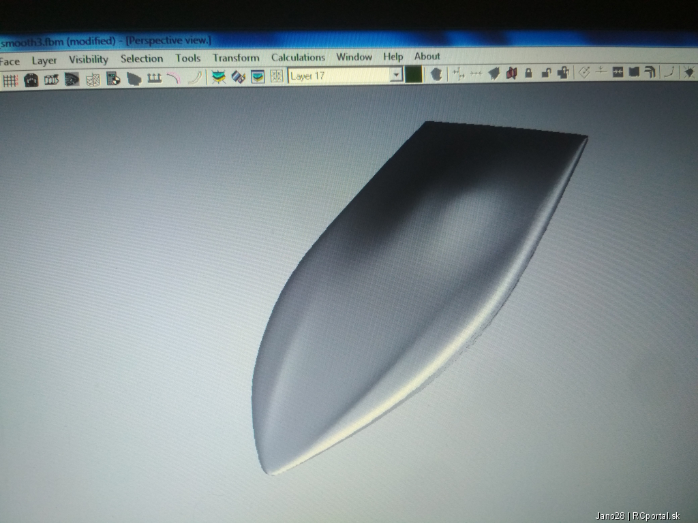Click the starburst icon at toolbar end

click(689, 72)
